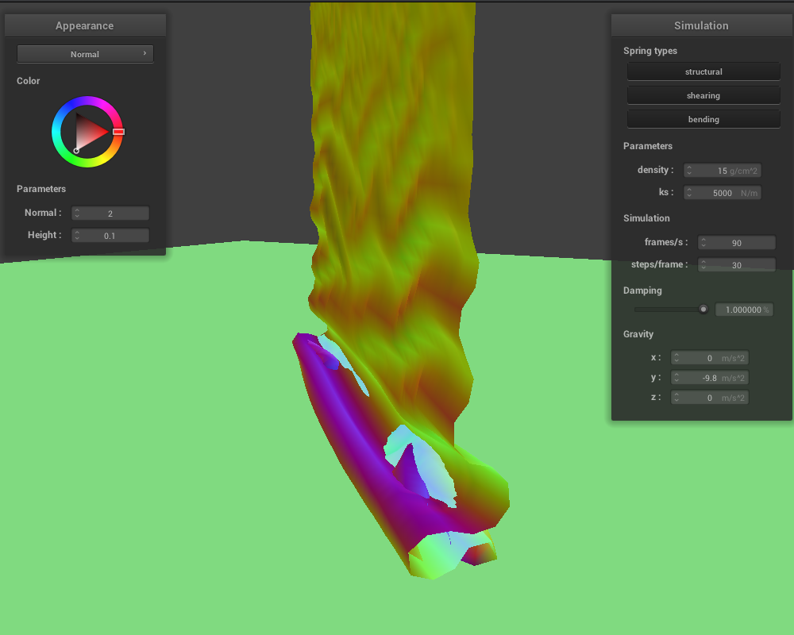Select the structural spring type

tap(703, 71)
